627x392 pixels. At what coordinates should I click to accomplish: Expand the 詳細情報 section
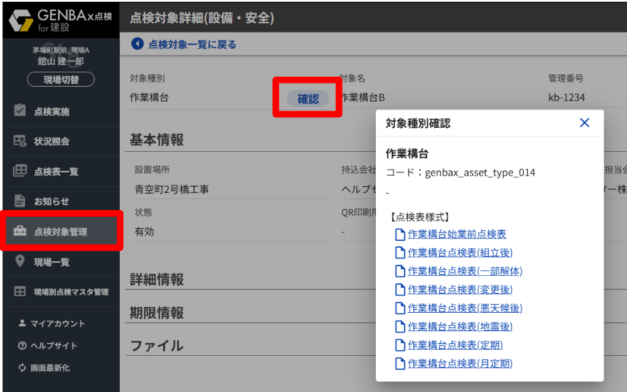157,280
